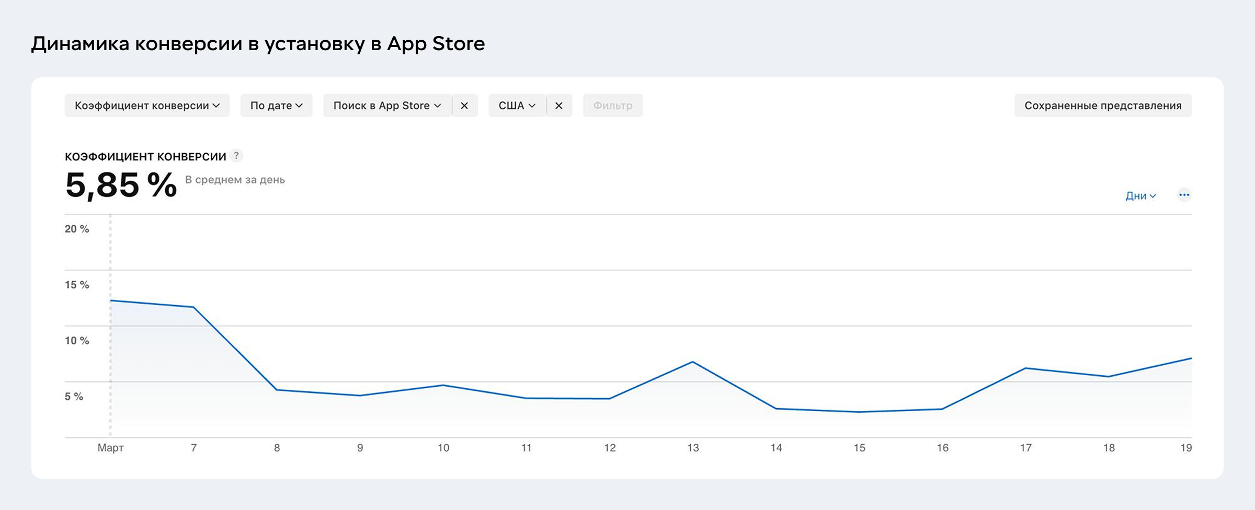The image size is (1255, 510).
Task: Open the Поиск в App Store source dropdown
Action: 387,106
